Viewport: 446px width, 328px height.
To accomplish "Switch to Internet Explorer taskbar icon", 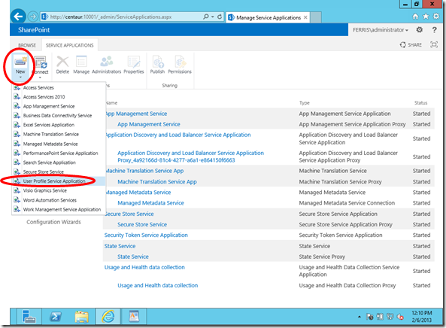I will (108, 316).
